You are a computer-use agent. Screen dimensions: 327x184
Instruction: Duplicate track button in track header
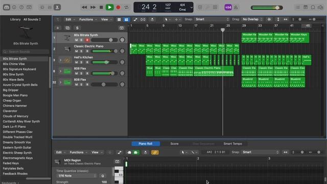pos(67,28)
